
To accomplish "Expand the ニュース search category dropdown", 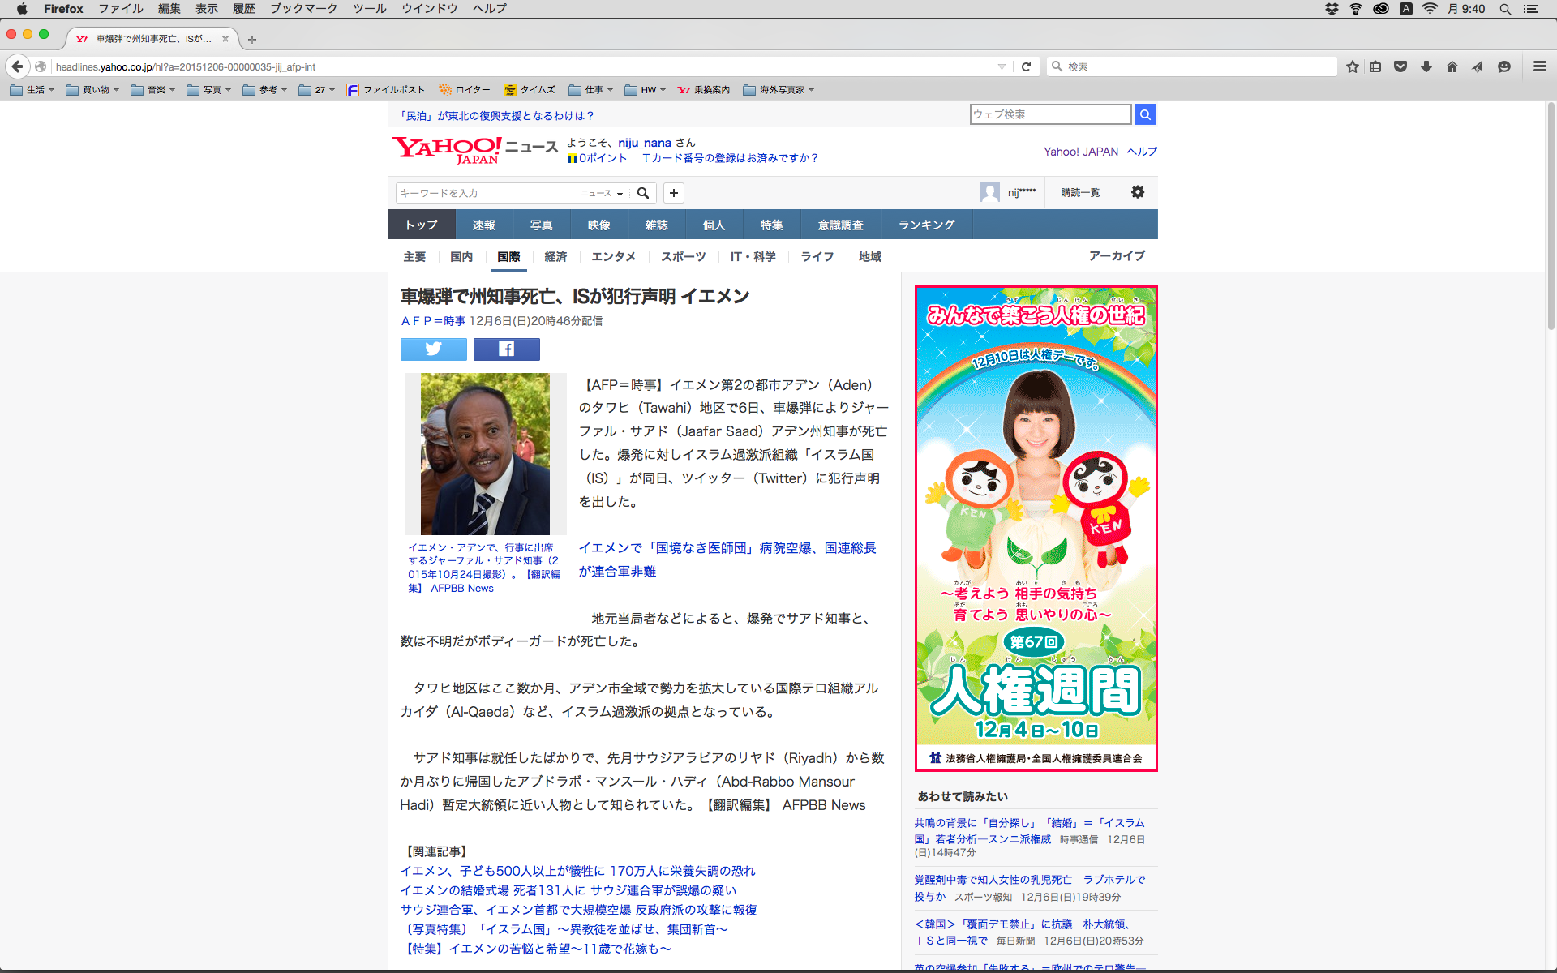I will (x=602, y=193).
